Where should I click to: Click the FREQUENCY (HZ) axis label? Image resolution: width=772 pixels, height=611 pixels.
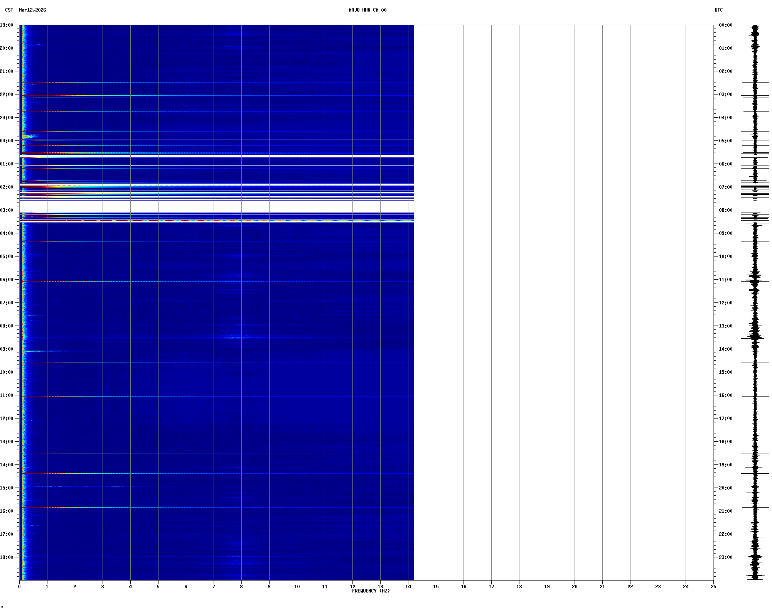coord(371,591)
